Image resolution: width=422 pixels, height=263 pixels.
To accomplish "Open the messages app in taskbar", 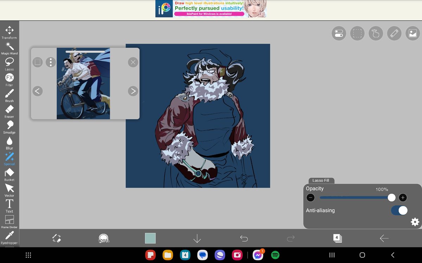I will [202, 255].
